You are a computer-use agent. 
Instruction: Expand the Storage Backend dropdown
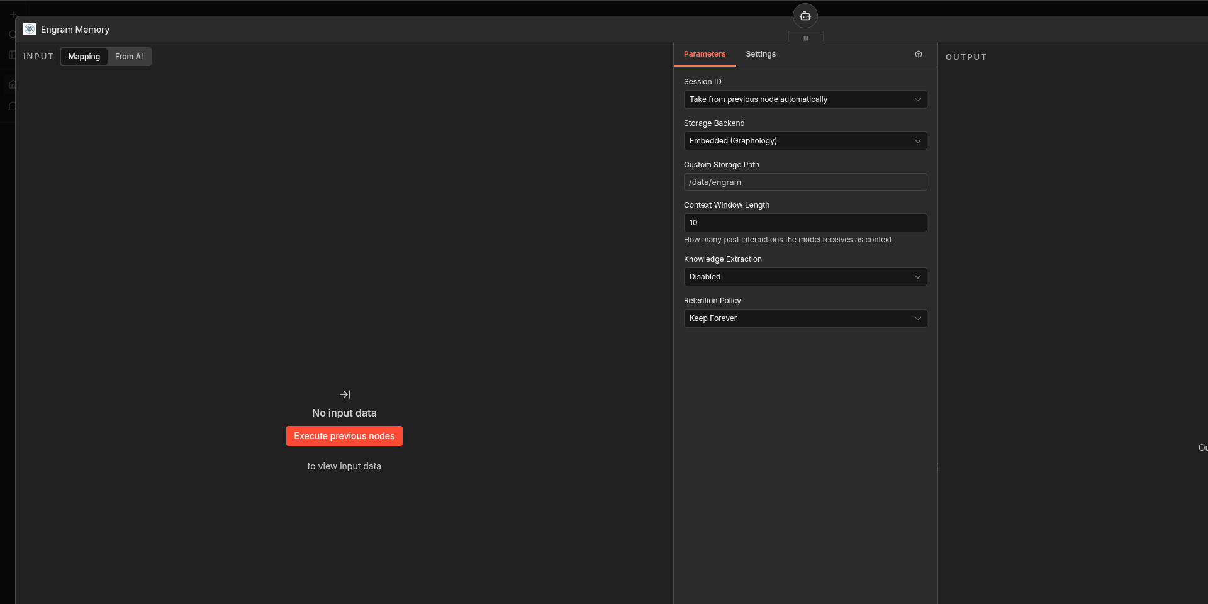coord(805,141)
